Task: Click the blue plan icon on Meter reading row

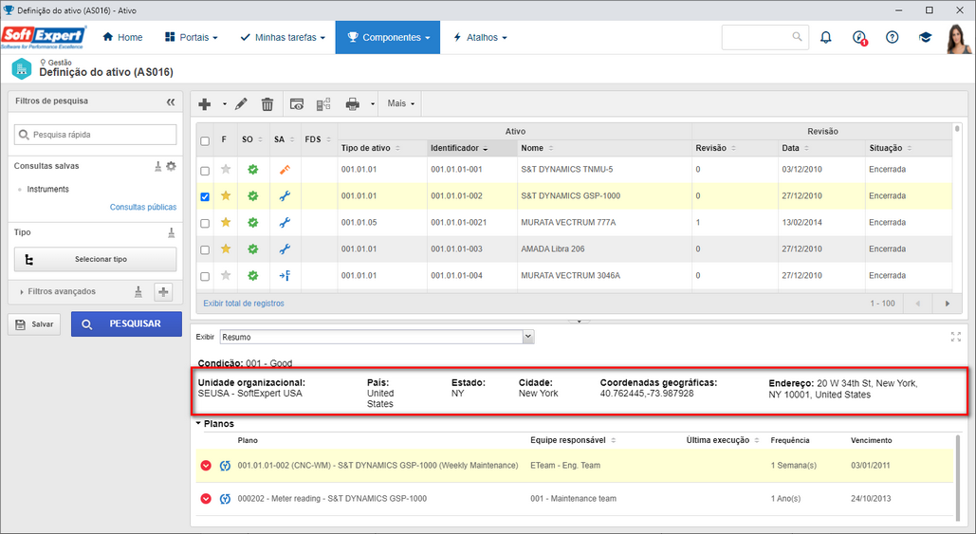Action: pyautogui.click(x=226, y=499)
